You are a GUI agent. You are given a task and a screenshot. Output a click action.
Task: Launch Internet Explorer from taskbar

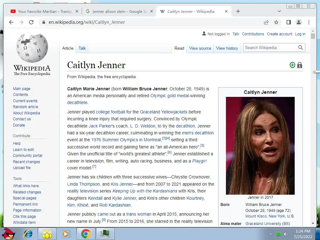[x=27, y=234]
